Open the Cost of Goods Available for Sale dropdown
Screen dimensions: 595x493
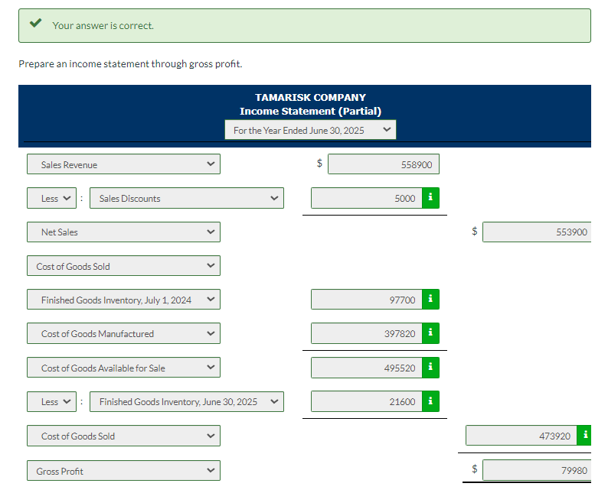pyautogui.click(x=124, y=368)
